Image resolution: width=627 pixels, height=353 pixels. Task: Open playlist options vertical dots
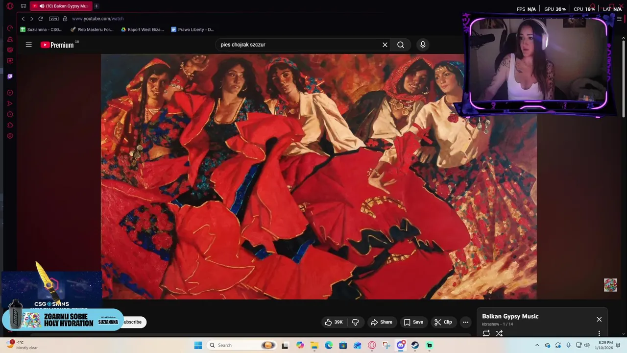coord(599,333)
